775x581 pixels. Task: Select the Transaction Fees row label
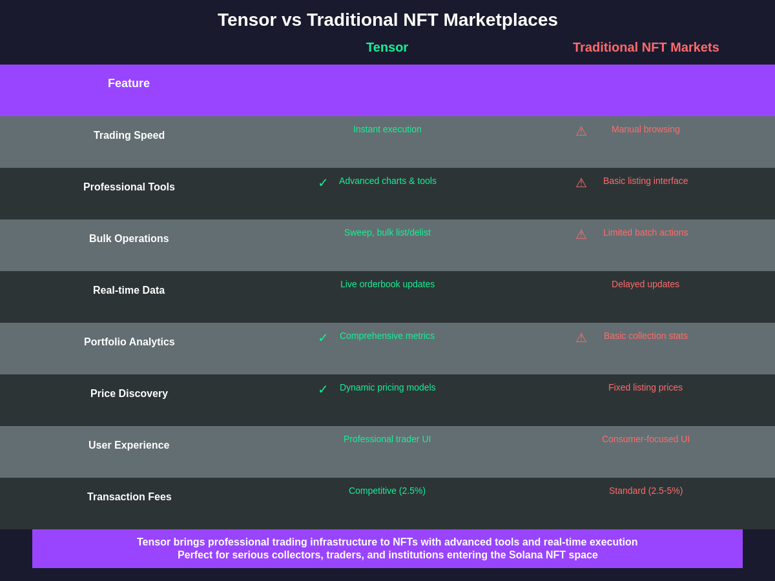pyautogui.click(x=129, y=497)
